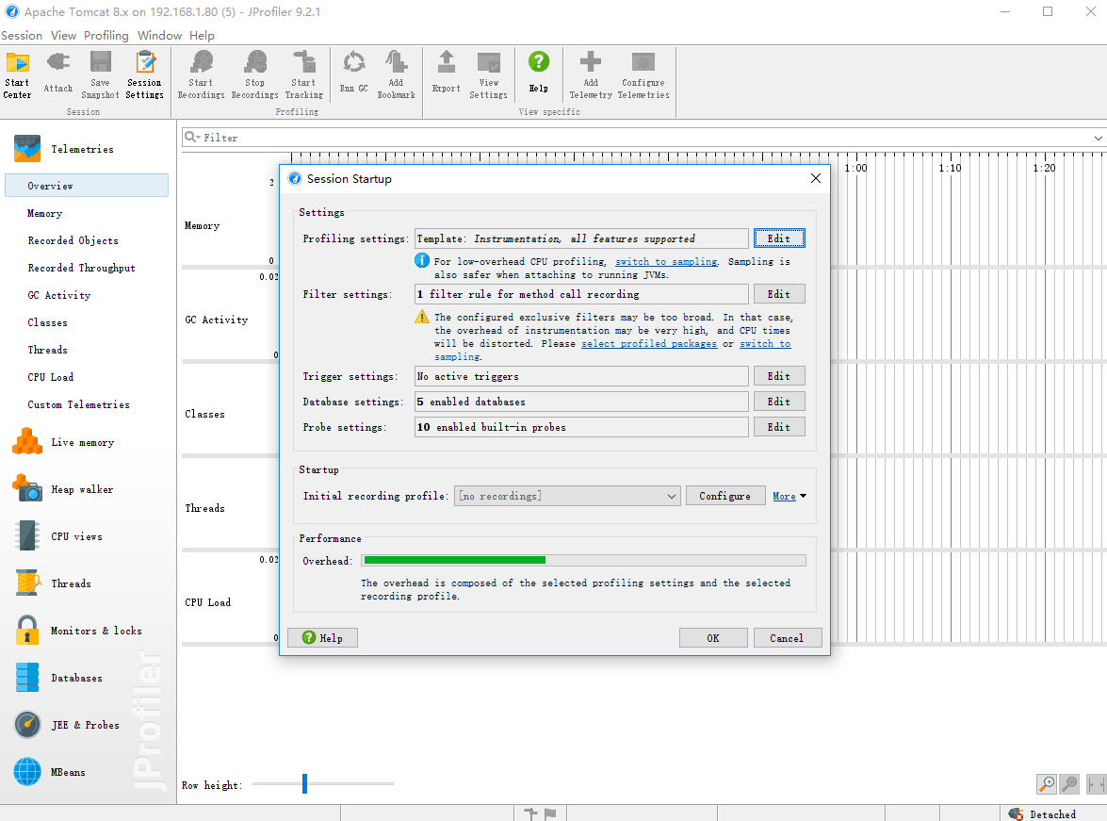Open the filter search options magnifier
The width and height of the screenshot is (1107, 821).
(192, 137)
